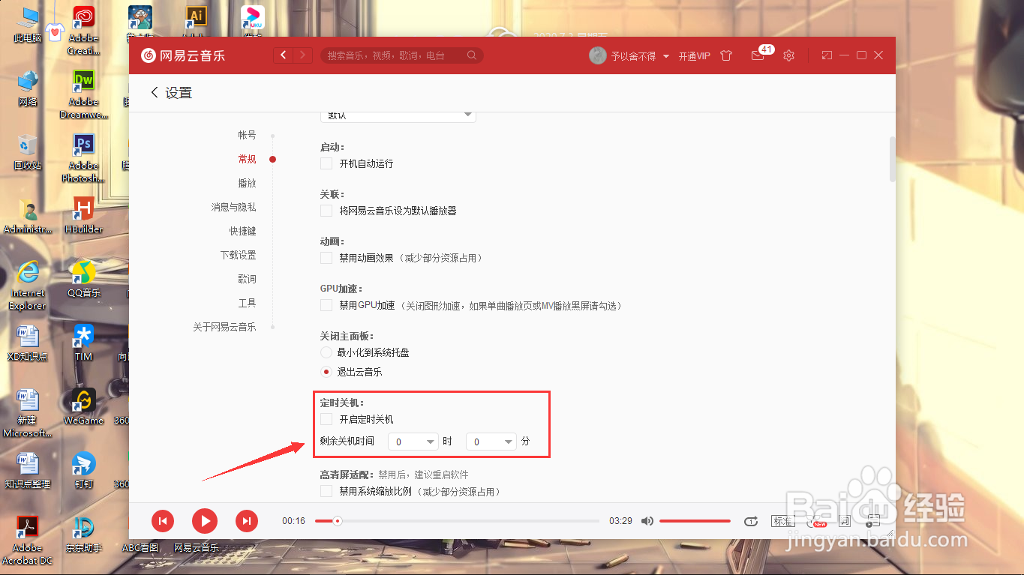The height and width of the screenshot is (575, 1024).
Task: Click the user avatar
Action: pyautogui.click(x=597, y=55)
